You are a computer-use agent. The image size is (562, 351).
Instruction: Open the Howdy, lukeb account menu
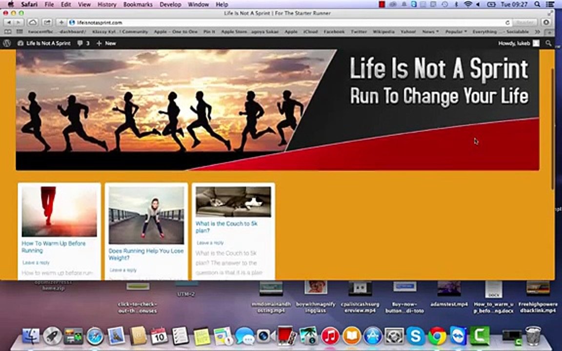point(519,43)
